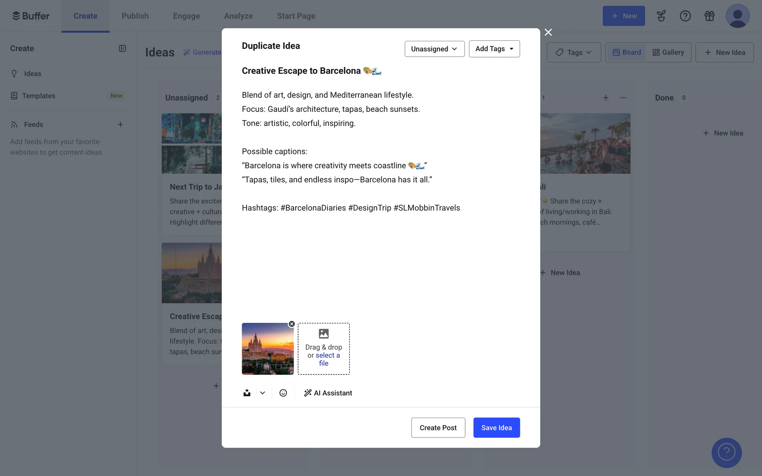
Task: Open the Analyze tab
Action: (x=238, y=16)
